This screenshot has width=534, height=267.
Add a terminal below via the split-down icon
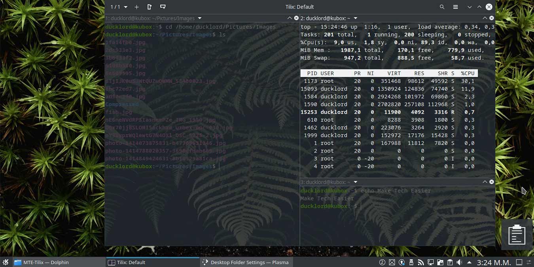coord(163,7)
